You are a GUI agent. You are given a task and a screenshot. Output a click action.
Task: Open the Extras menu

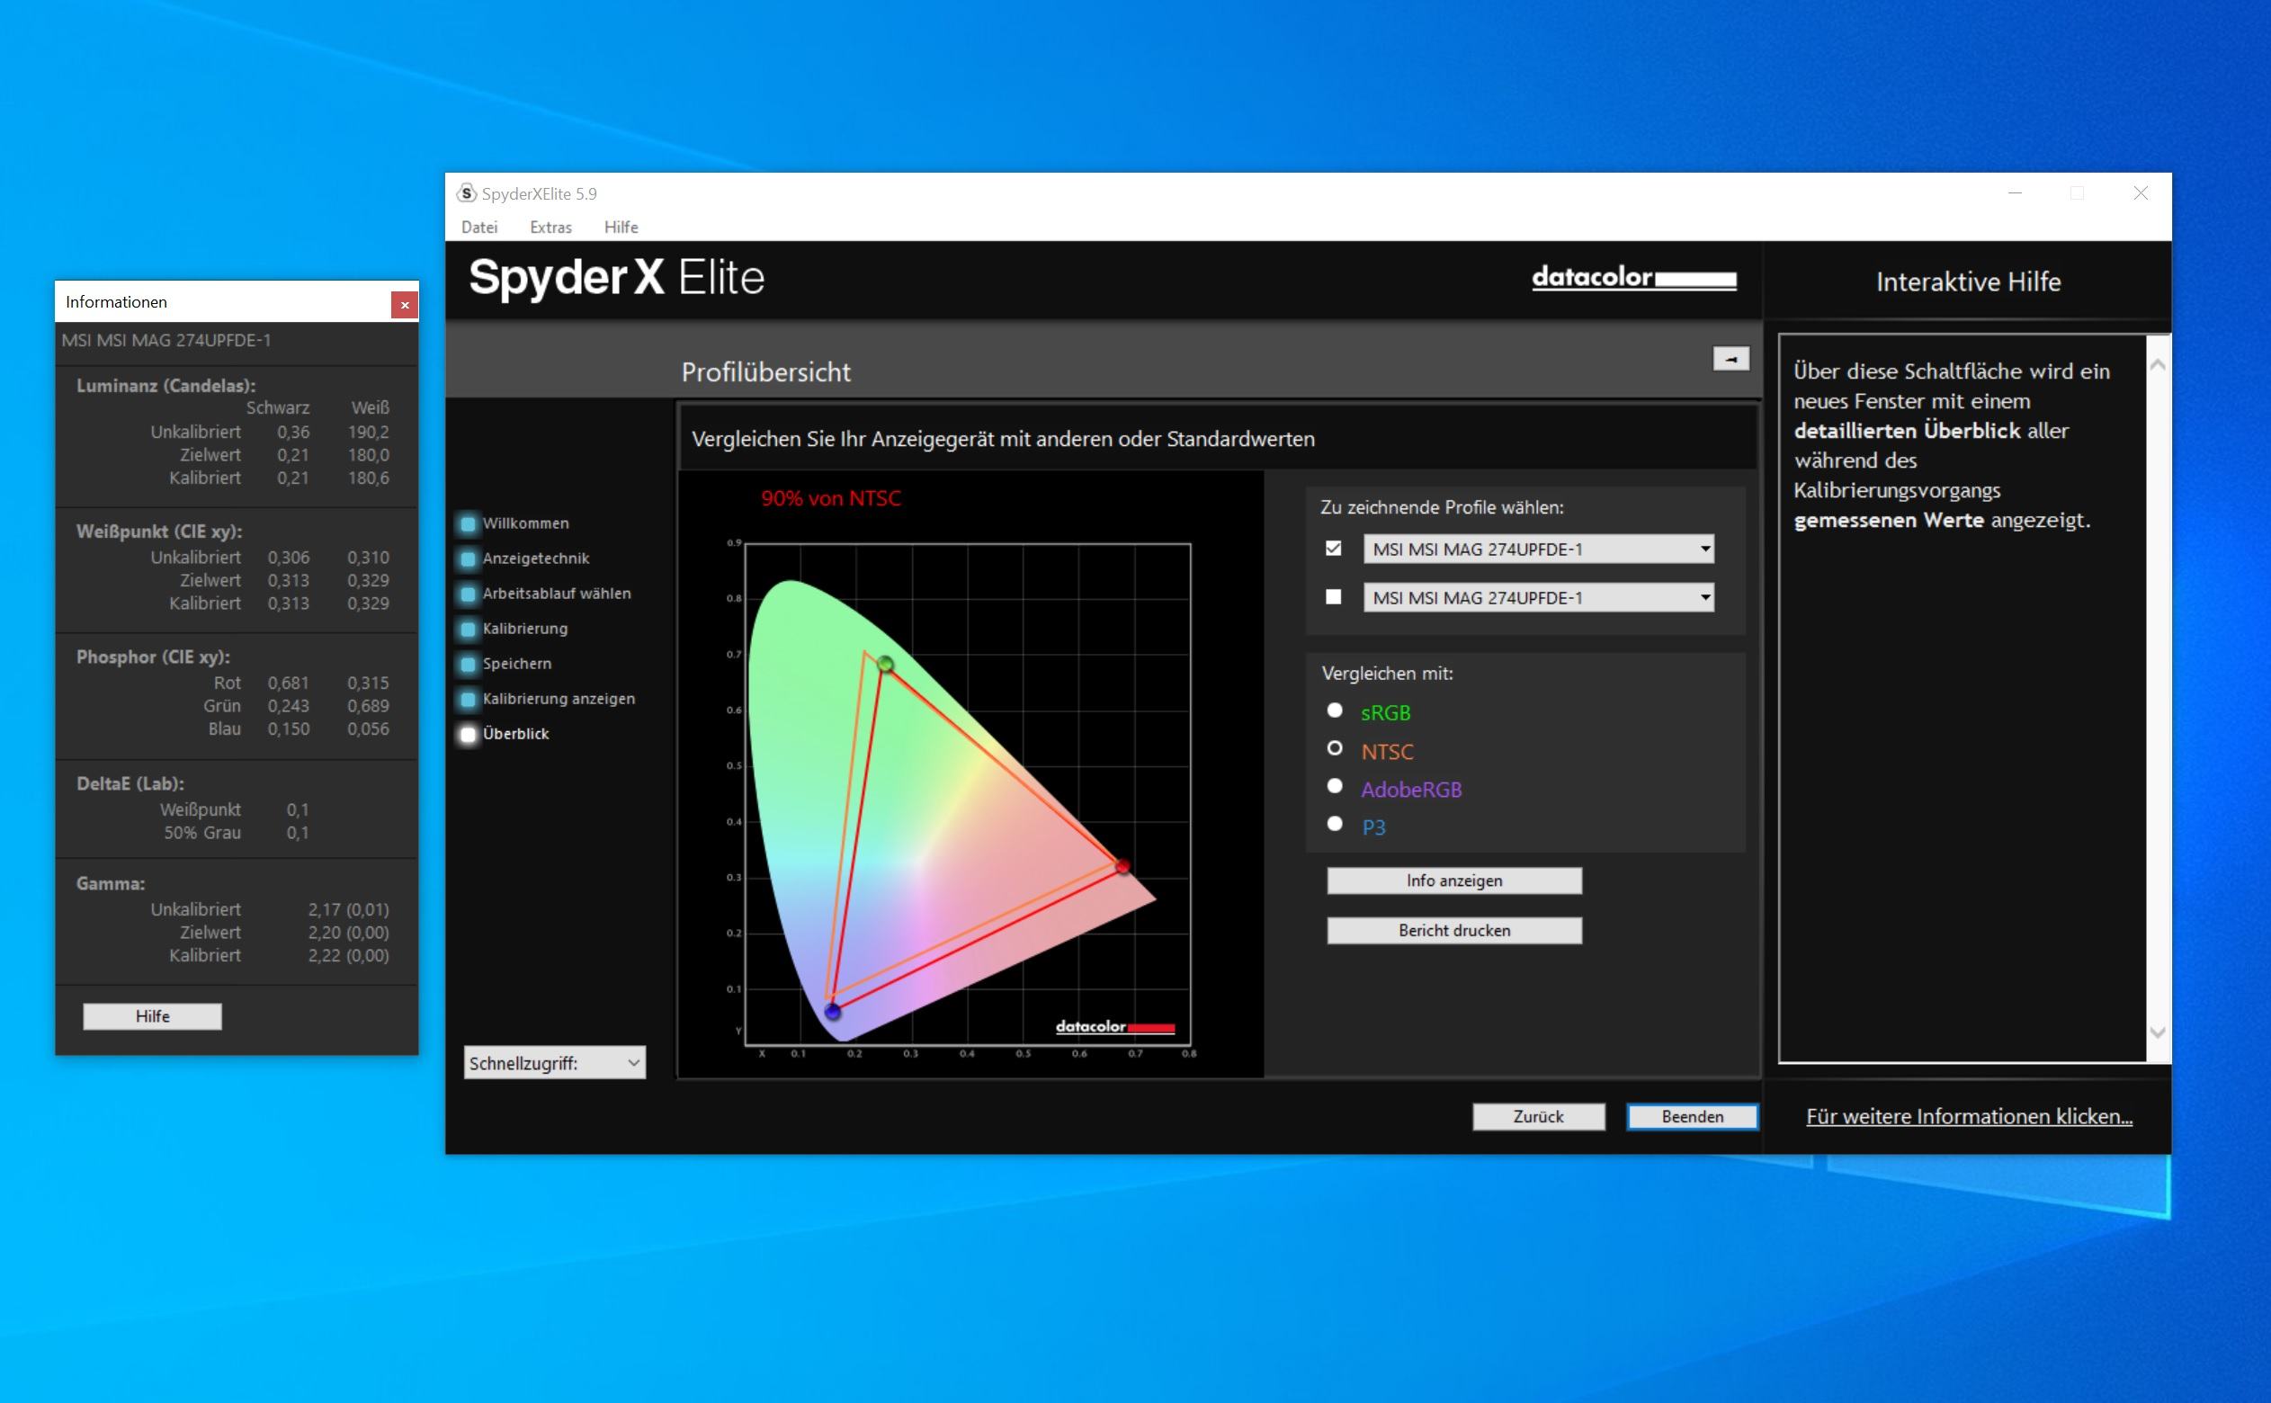[550, 228]
